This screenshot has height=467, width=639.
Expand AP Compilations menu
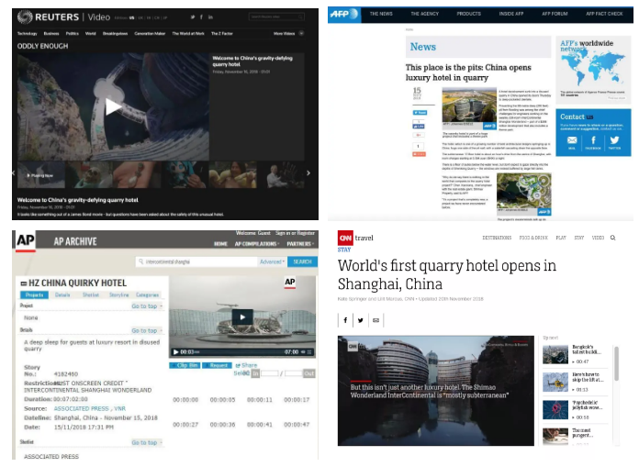click(x=258, y=244)
